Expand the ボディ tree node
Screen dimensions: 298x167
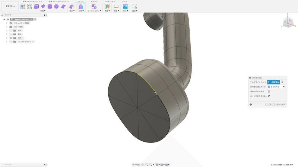[7, 38]
